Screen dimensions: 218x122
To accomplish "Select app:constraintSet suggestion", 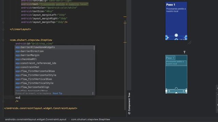I will coord(54,67).
